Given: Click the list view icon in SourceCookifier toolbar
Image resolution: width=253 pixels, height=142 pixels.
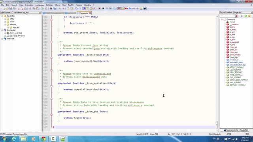Looking at the screenshot, I should 242,16.
